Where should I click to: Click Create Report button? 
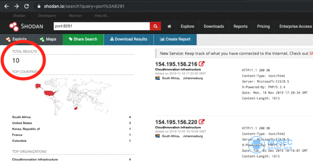point(175,39)
